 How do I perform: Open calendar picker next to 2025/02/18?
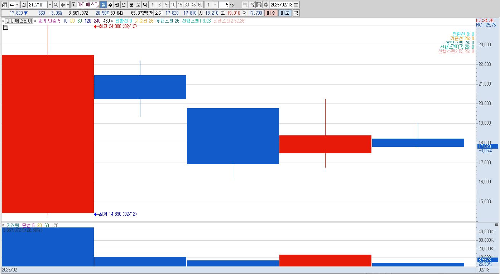coord(296,5)
